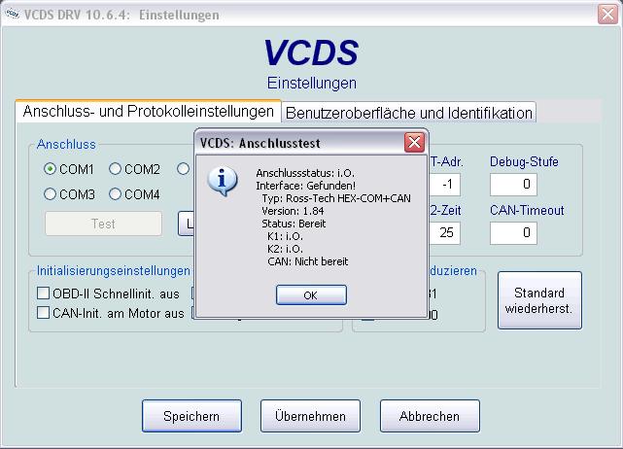Click the 'K1: i.O.' line
Screen dimensions: 623x449
(x=286, y=236)
